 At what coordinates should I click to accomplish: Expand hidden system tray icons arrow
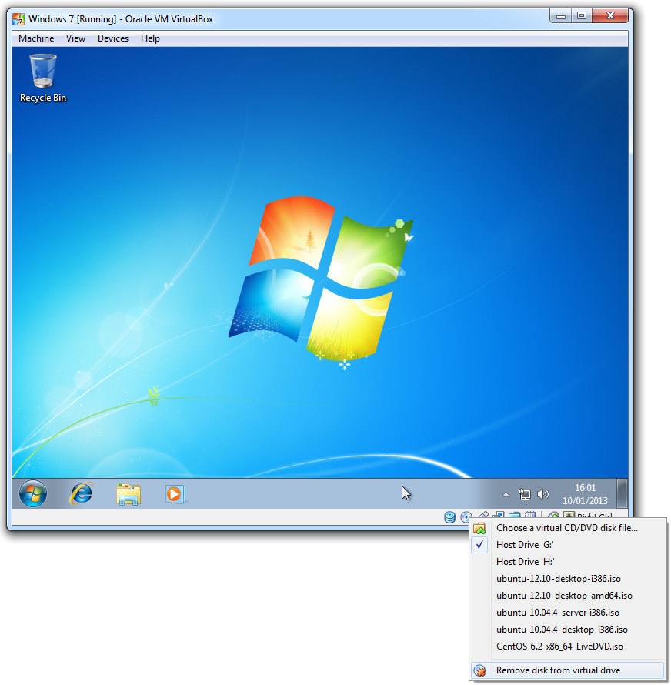(506, 494)
